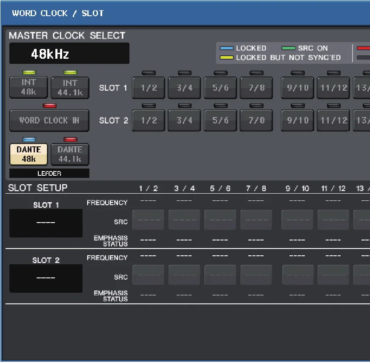Select SLOT 1 channel 1/2 clock
The image size is (370, 363).
click(x=149, y=88)
